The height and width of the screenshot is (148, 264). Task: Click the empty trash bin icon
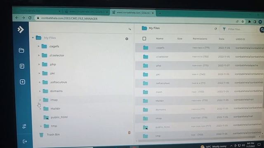click(x=129, y=133)
